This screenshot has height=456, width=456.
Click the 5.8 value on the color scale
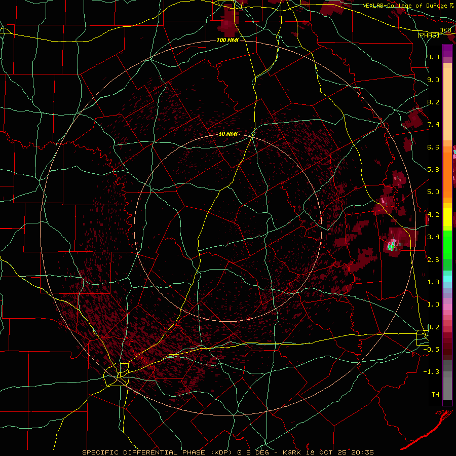[x=433, y=170]
